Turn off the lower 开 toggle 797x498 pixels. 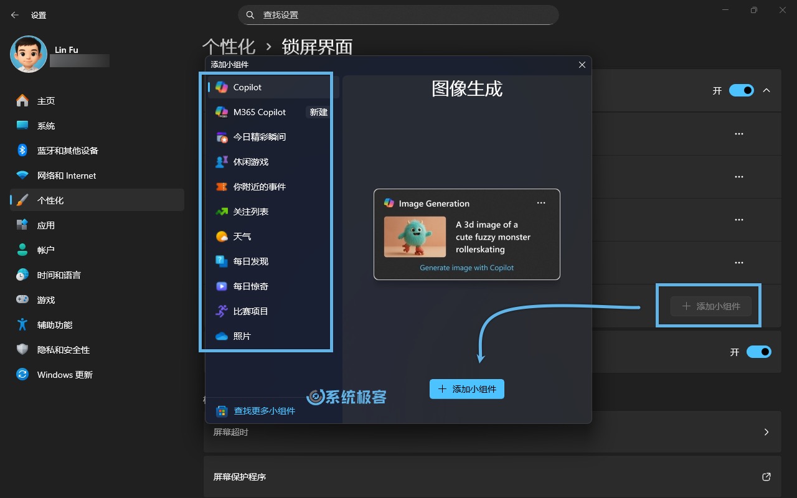click(x=758, y=352)
